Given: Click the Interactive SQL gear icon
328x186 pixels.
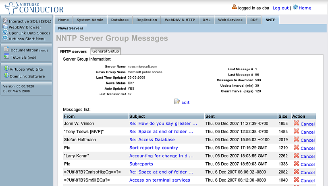Looking at the screenshot, I should (5, 20).
